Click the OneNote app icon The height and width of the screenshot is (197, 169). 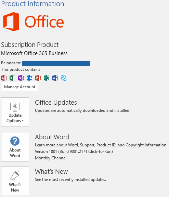(x=21, y=78)
